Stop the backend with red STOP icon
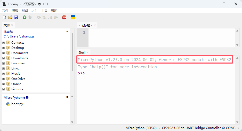Image resolution: width=242 pixels, height=131 pixels. (64, 17)
